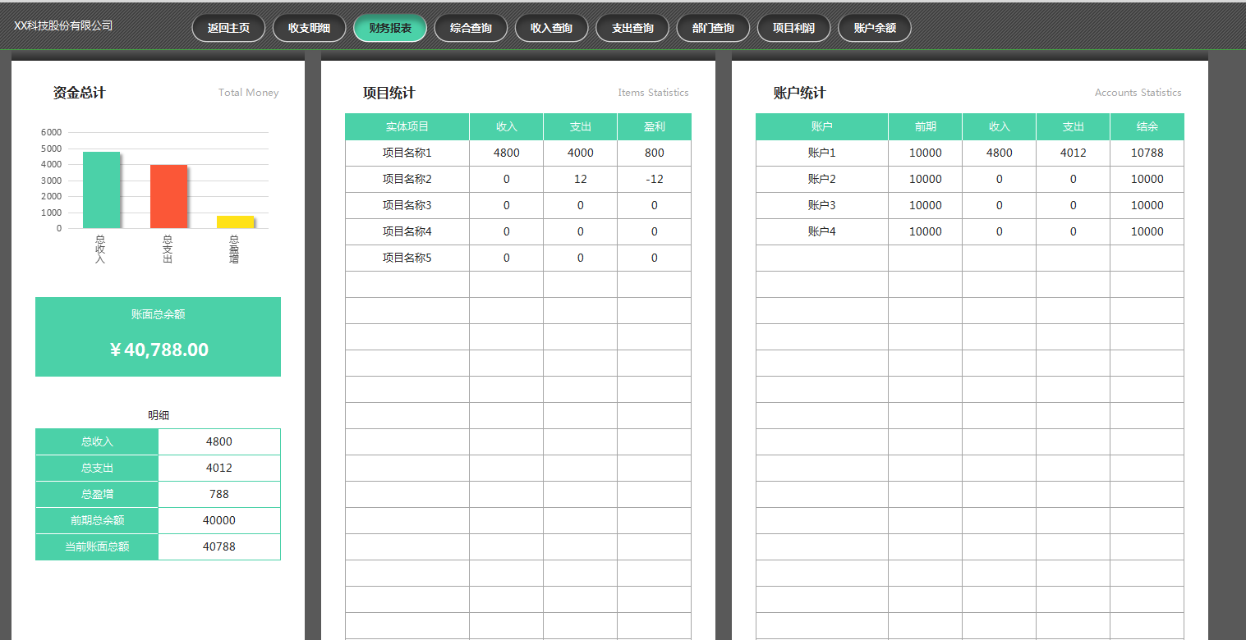Screen dimensions: 1246x640
Task: Click the 支出 header in the 账户统计 table
Action: (x=1074, y=126)
